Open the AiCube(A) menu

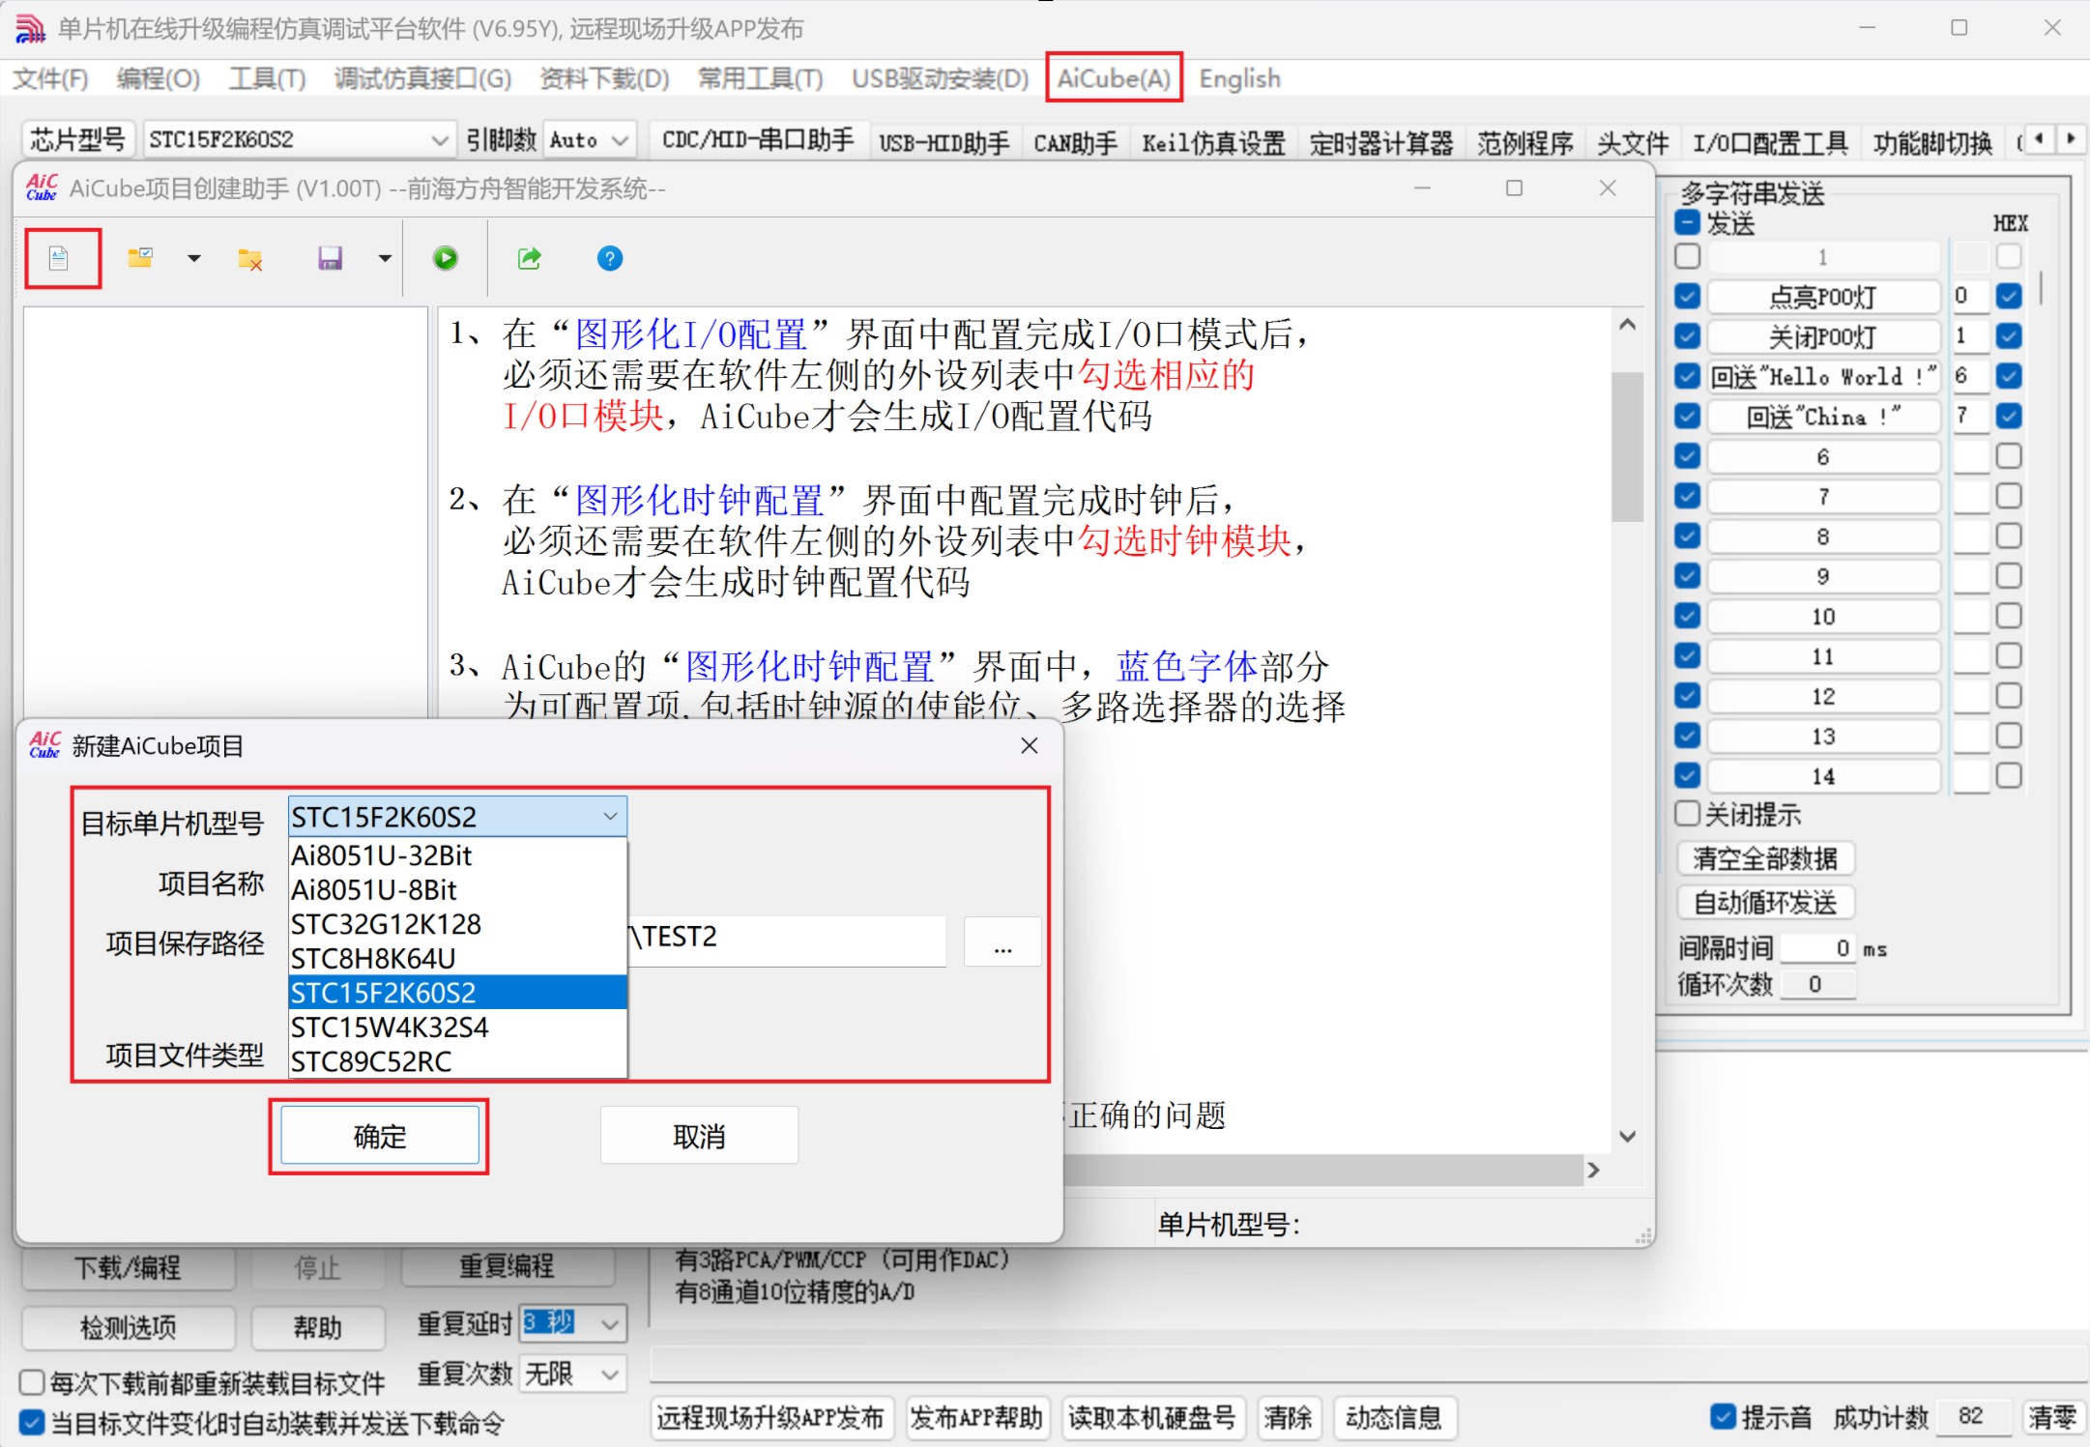coord(1114,78)
